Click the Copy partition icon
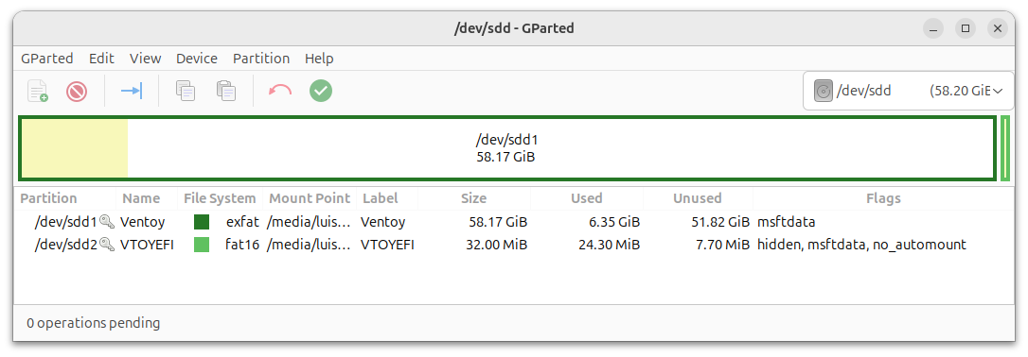 [x=186, y=91]
